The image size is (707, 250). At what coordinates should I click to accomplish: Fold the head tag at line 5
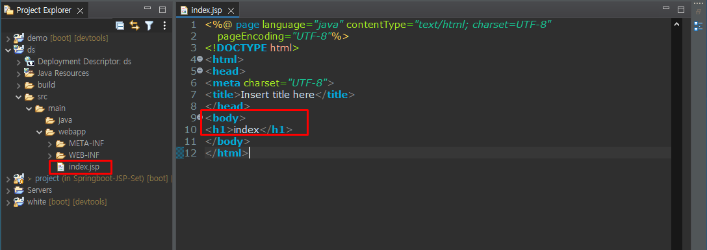click(x=199, y=71)
